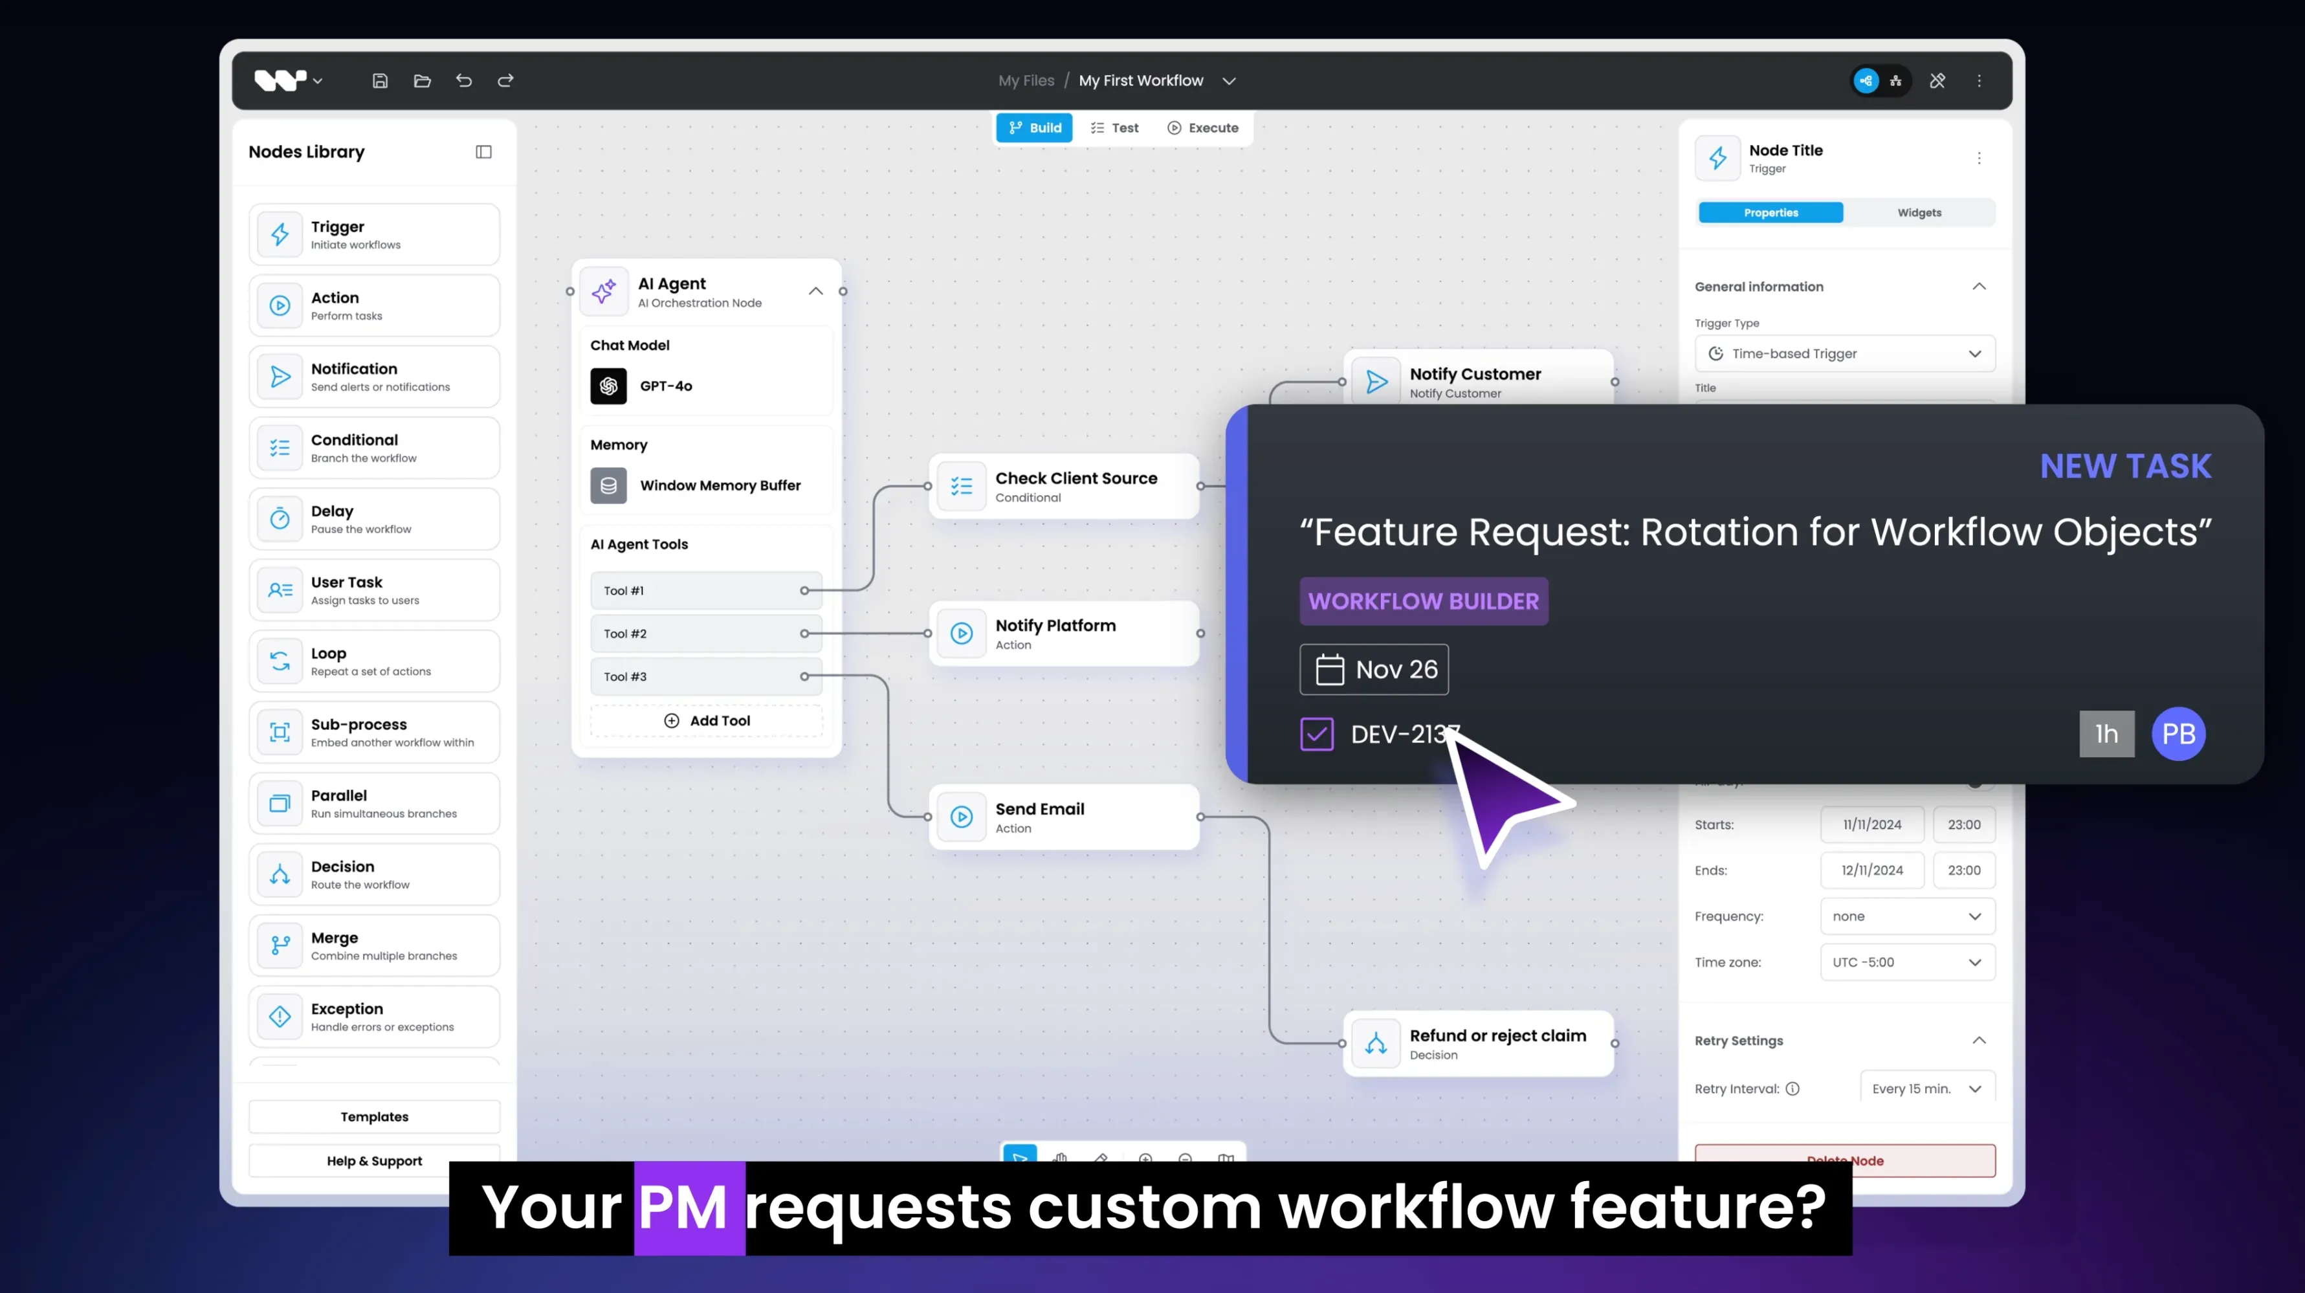Open the My First Workflow title dropdown
This screenshot has height=1293, width=2305.
(x=1229, y=80)
